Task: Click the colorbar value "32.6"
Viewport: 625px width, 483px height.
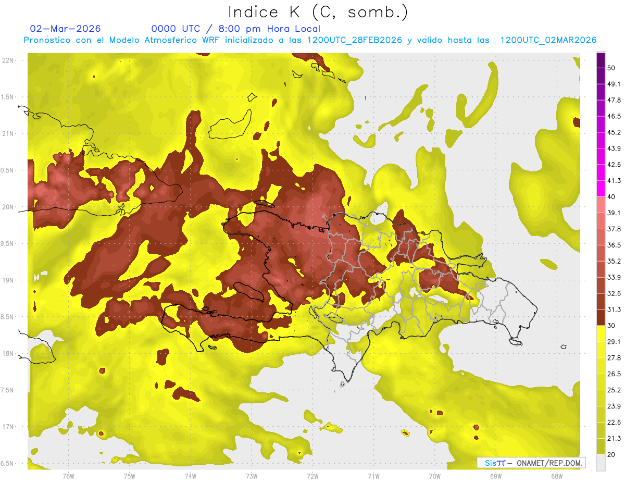Action: [614, 293]
